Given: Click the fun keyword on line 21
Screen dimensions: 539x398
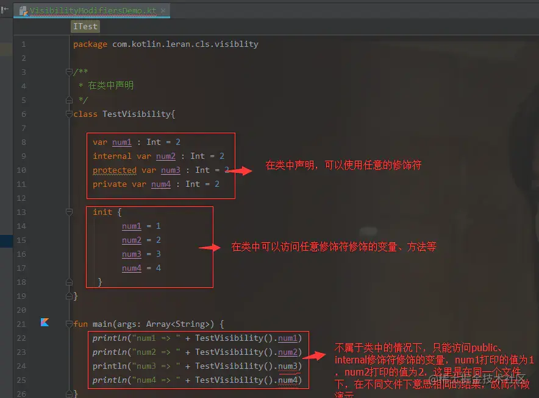Looking at the screenshot, I should pos(80,324).
